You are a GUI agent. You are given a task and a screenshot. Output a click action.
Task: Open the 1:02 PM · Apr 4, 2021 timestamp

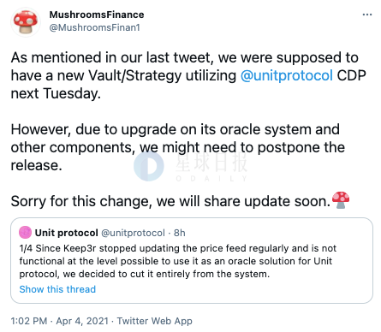(x=60, y=321)
